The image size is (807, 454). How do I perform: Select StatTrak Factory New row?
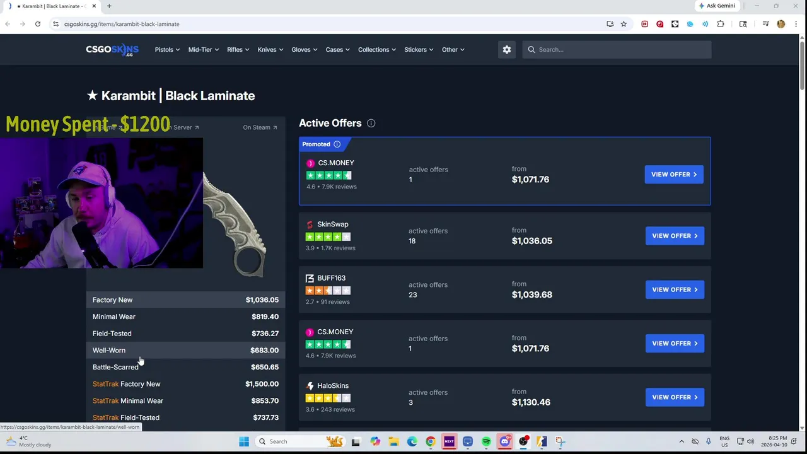185,384
